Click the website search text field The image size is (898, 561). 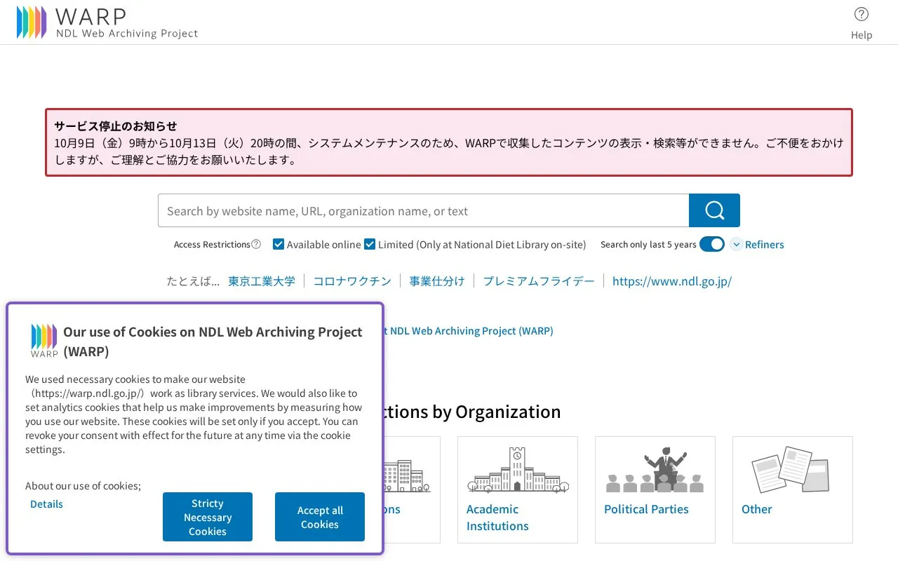[423, 210]
